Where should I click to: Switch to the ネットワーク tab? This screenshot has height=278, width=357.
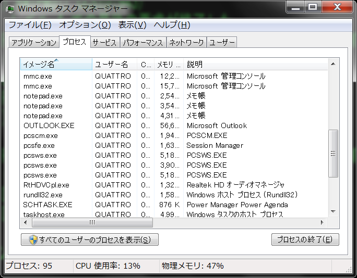coord(186,43)
